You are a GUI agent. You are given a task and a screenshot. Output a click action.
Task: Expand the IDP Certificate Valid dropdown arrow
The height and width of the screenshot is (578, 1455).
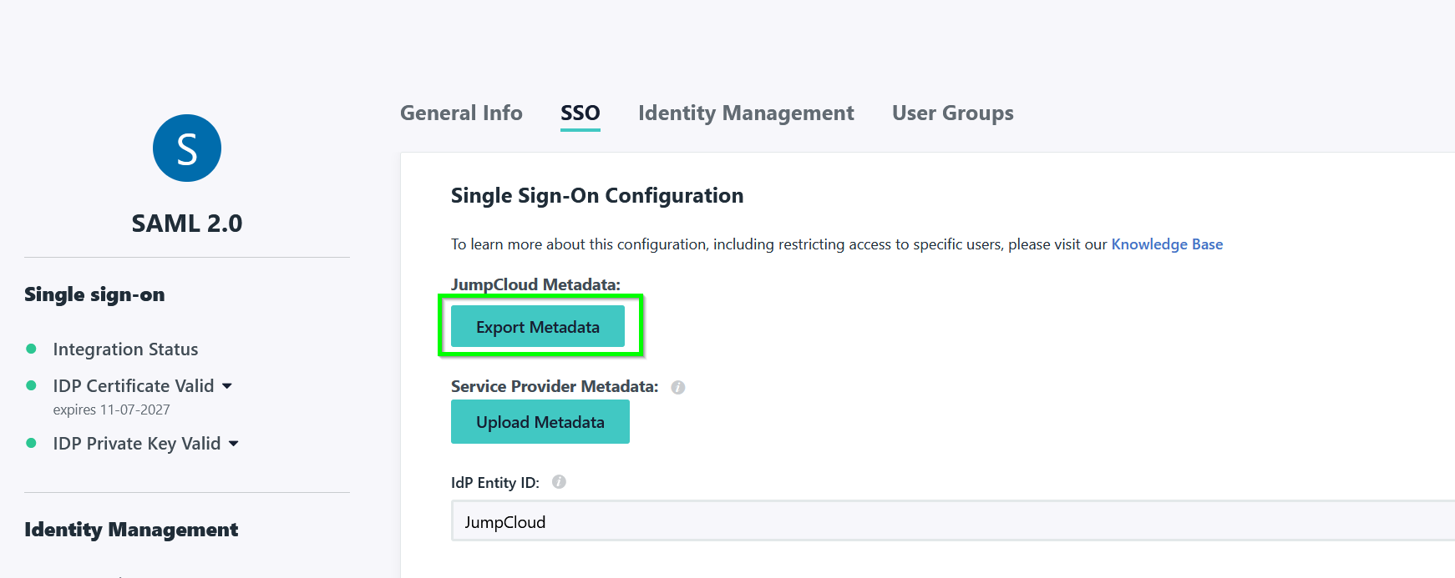(x=227, y=386)
